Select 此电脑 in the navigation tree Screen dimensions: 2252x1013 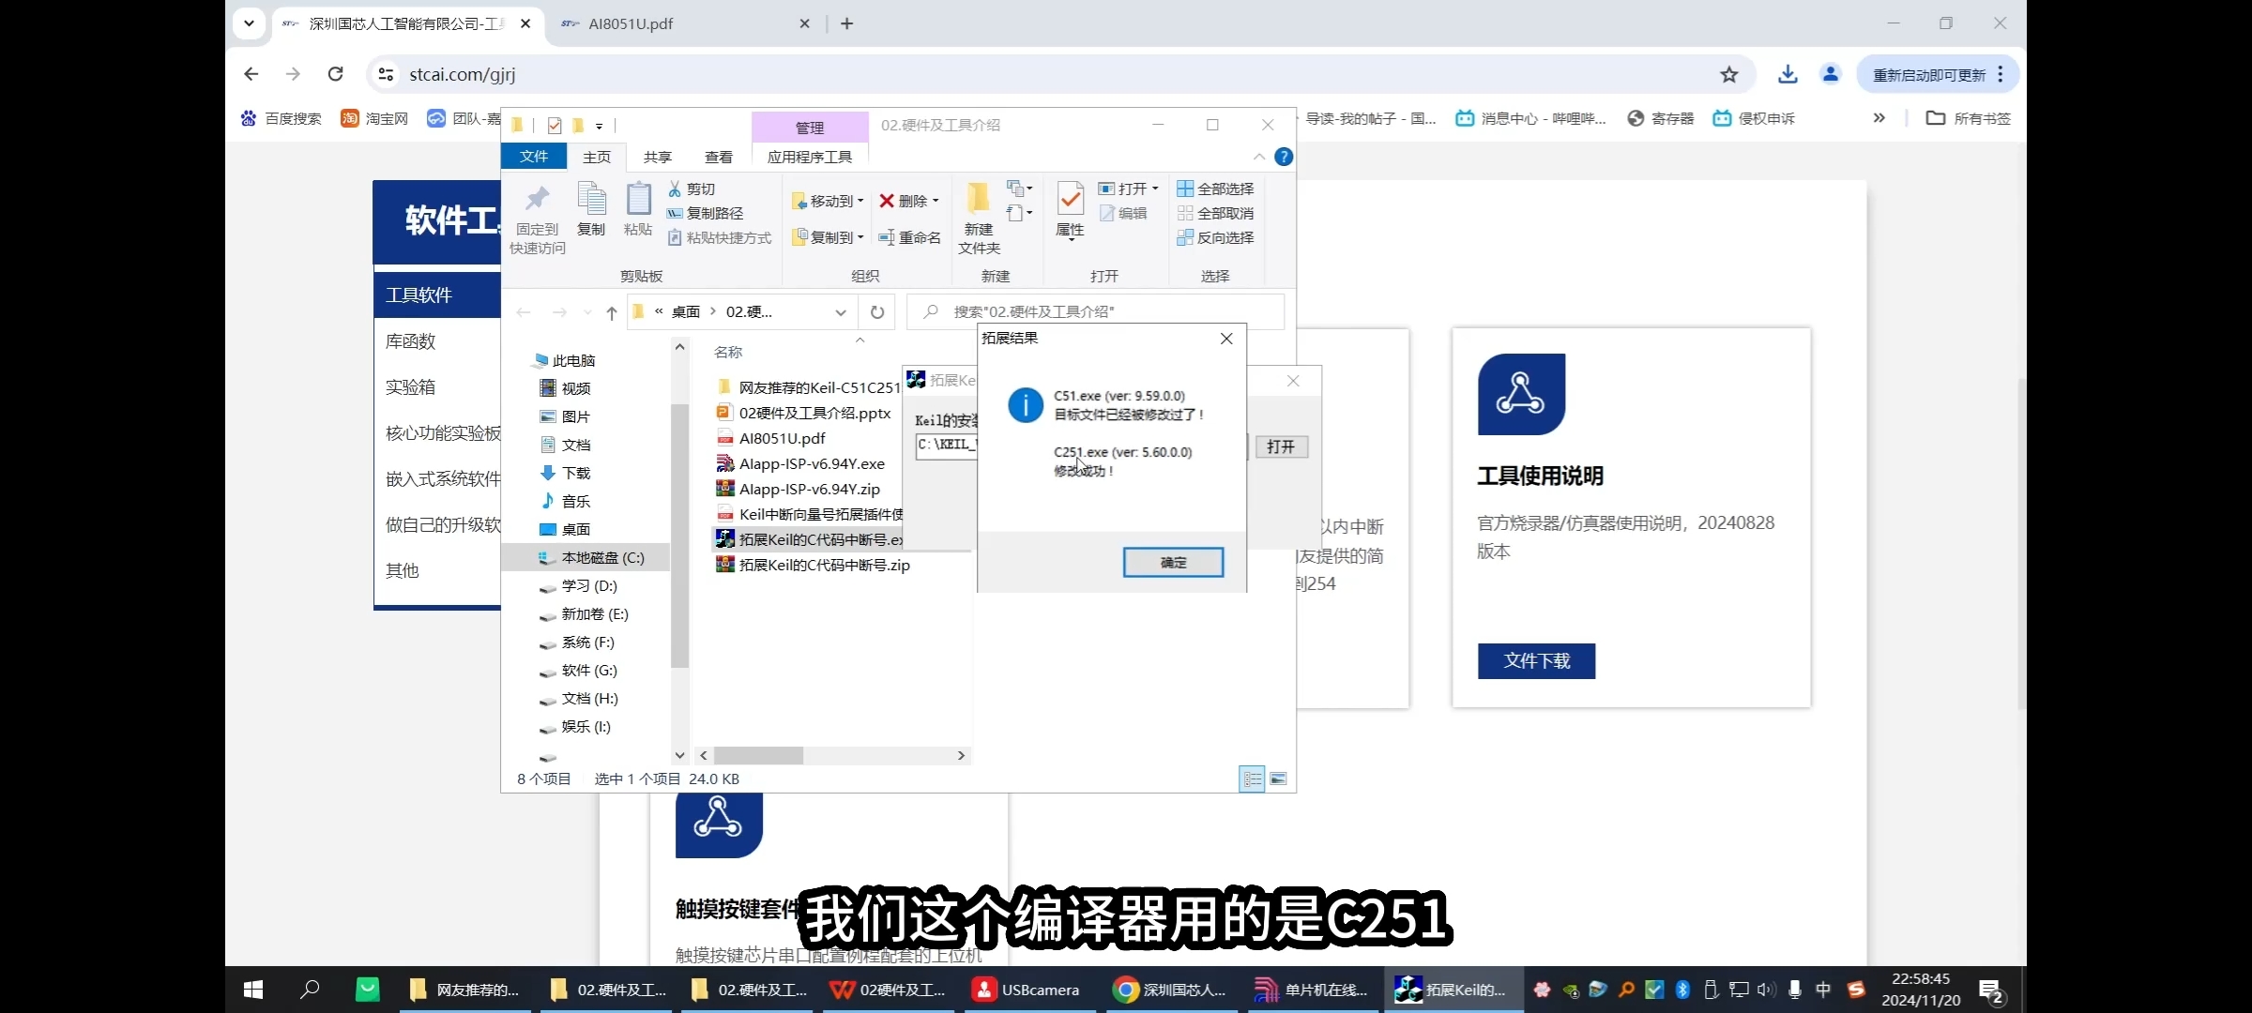(563, 360)
